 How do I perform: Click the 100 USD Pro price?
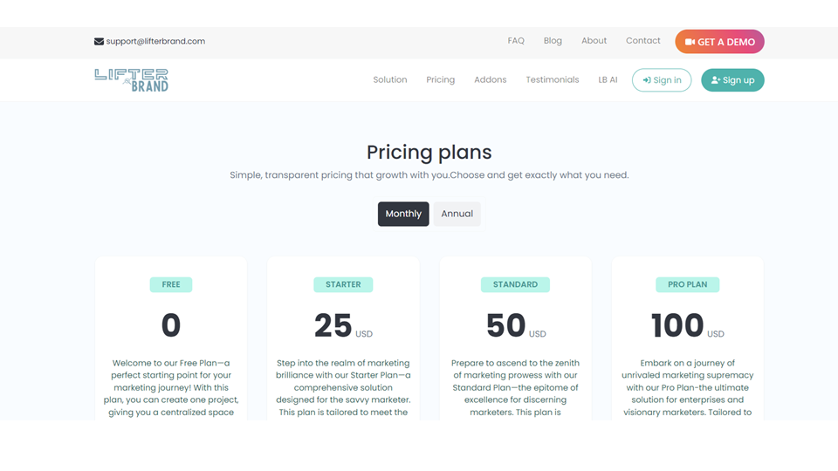(687, 325)
